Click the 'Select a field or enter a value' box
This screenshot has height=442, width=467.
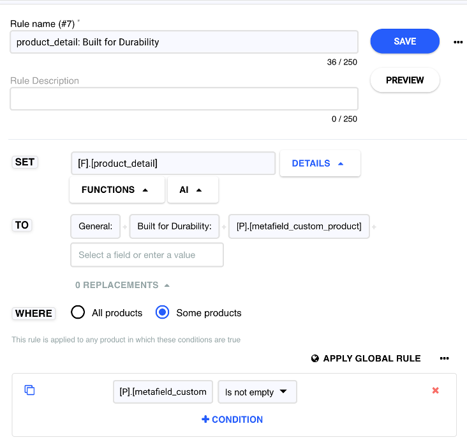coord(147,255)
